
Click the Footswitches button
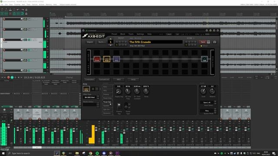pos(104,79)
